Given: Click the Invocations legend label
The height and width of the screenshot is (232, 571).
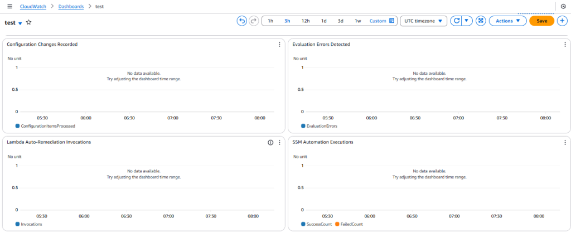Looking at the screenshot, I should click(31, 224).
